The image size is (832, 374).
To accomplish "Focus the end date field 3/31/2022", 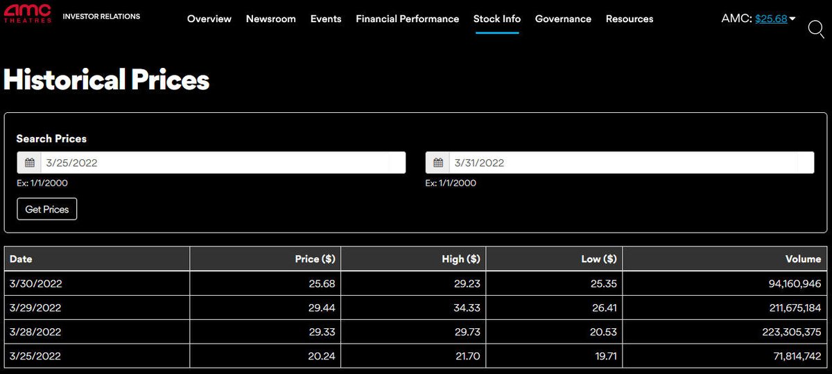I will tap(632, 163).
